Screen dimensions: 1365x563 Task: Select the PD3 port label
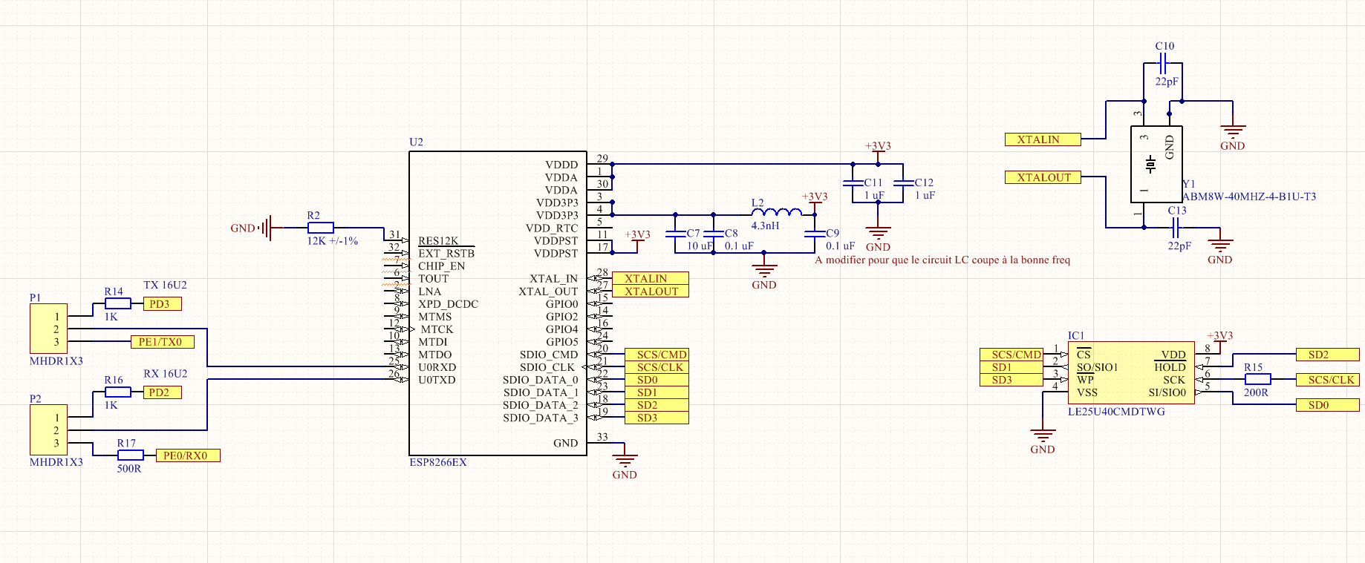162,303
